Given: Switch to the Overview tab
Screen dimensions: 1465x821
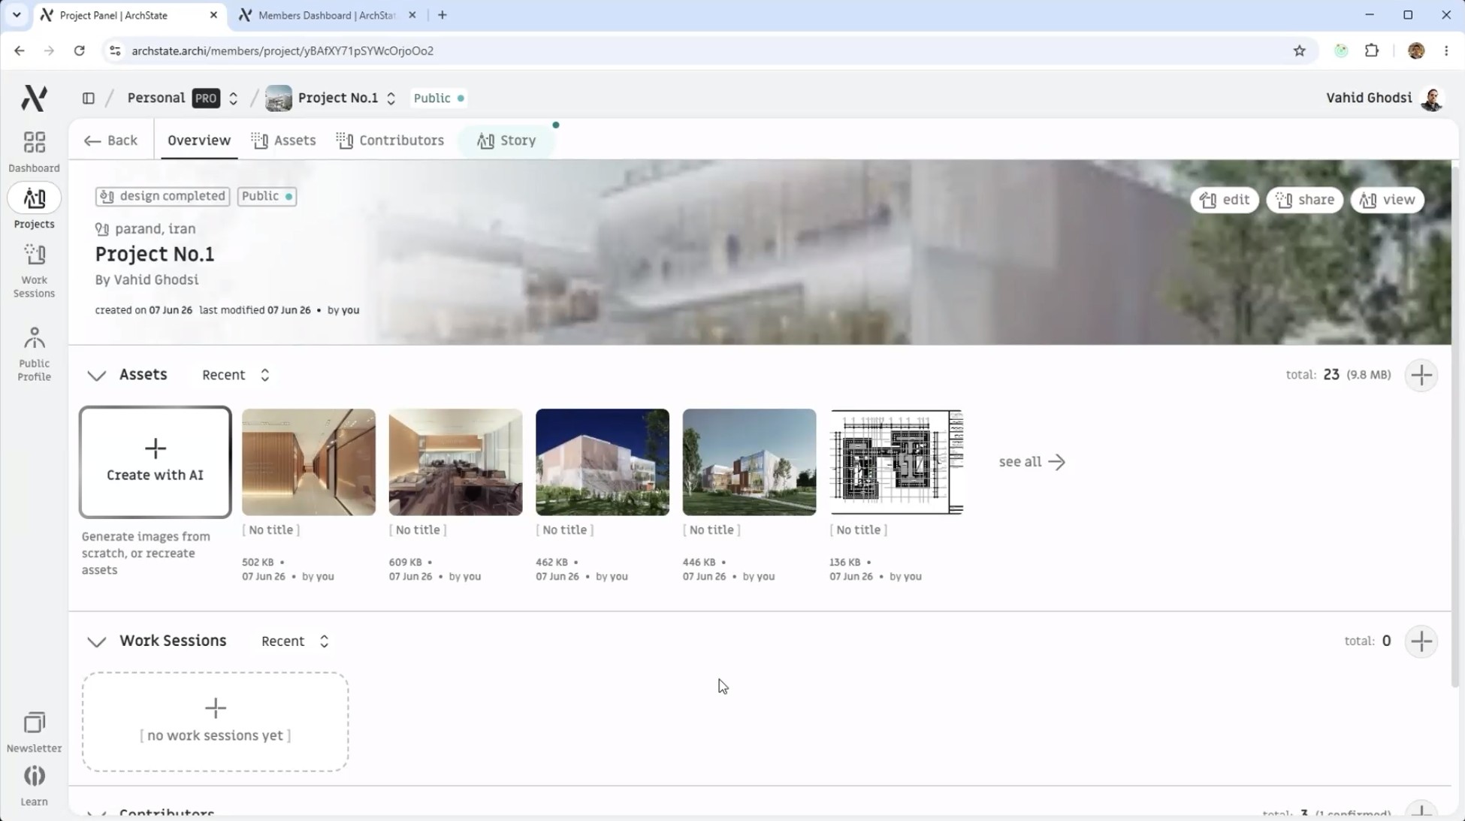Looking at the screenshot, I should pos(199,140).
